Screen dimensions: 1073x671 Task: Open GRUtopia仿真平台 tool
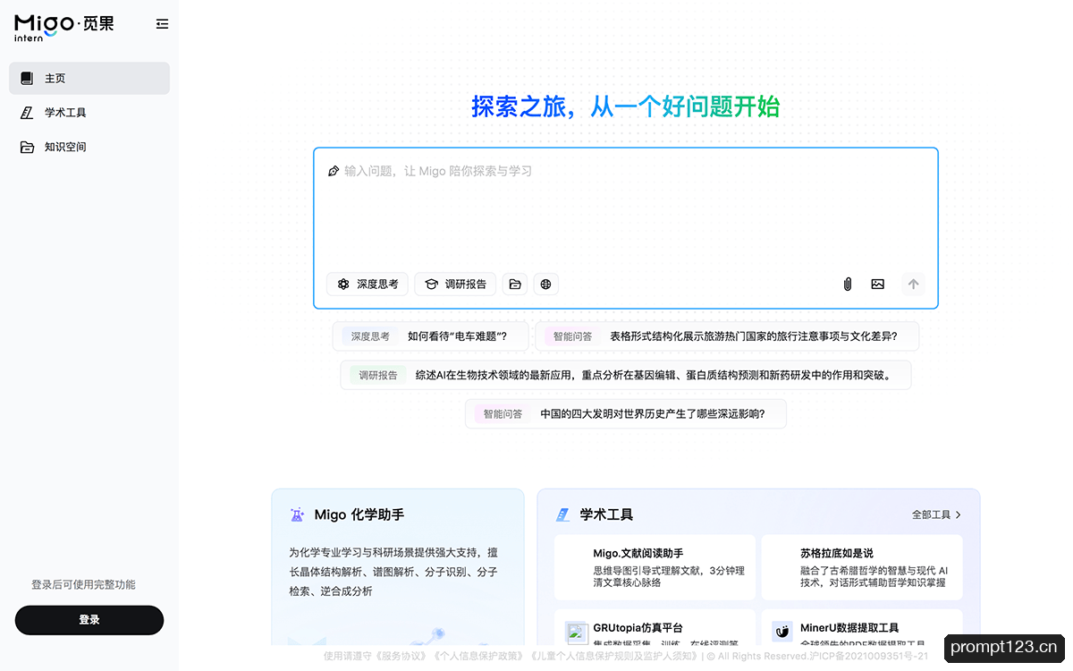[655, 628]
